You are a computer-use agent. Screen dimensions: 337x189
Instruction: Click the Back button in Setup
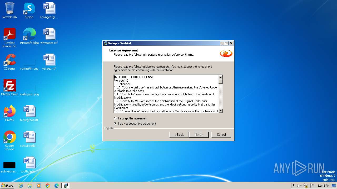[179, 135]
